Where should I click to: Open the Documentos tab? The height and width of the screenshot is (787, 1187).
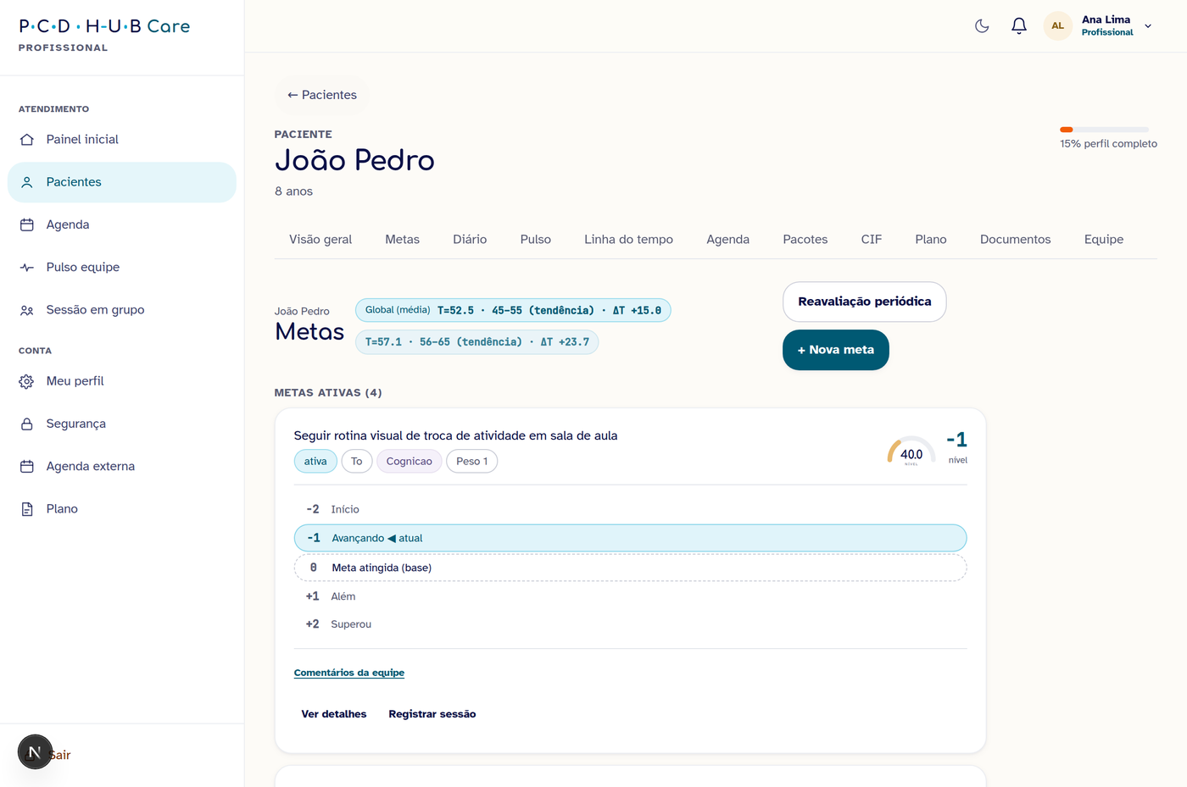coord(1015,240)
